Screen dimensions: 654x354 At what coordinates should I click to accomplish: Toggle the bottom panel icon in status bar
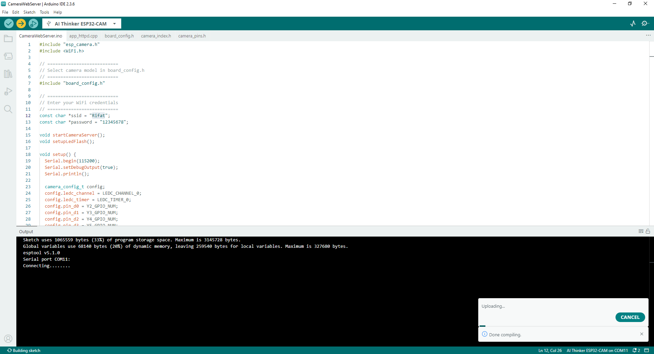coord(647,350)
